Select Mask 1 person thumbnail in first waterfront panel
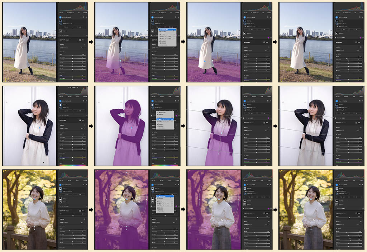367x252 pixels. [x=60, y=31]
